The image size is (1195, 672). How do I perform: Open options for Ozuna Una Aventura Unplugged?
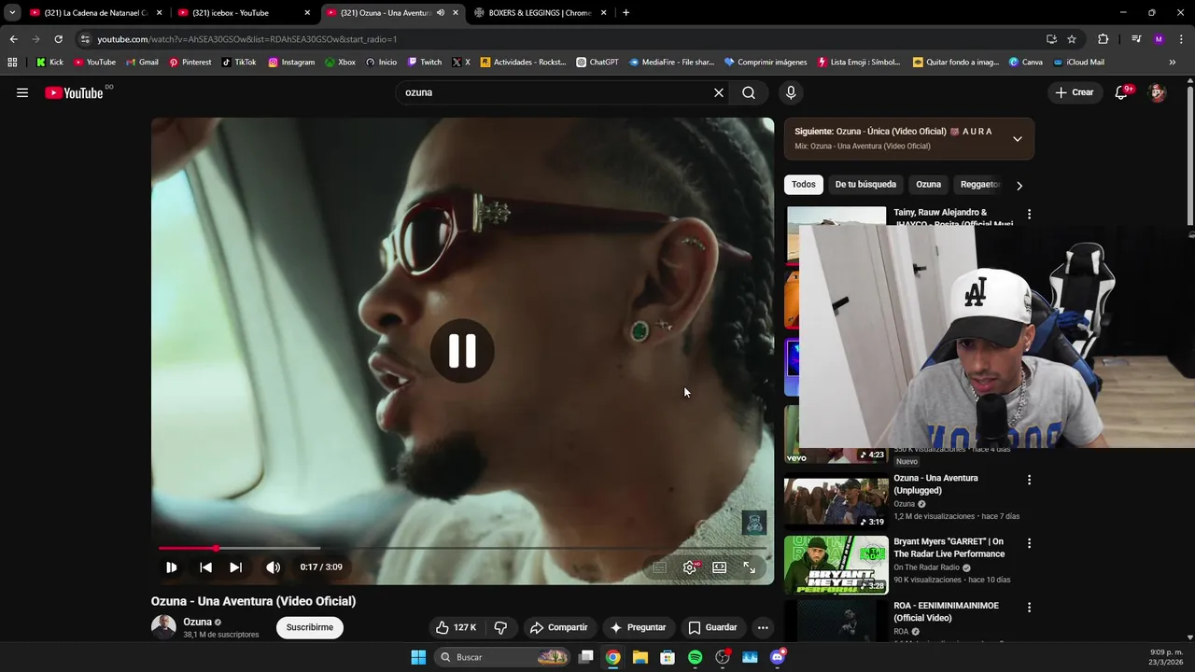[x=1029, y=480]
